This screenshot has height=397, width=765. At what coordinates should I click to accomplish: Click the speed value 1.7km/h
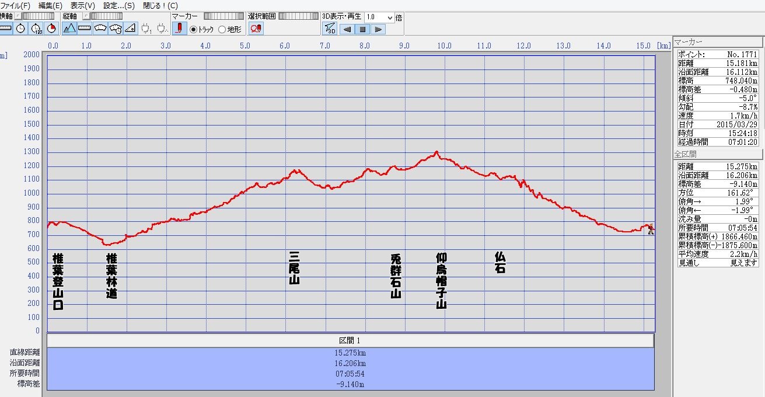[x=743, y=116]
